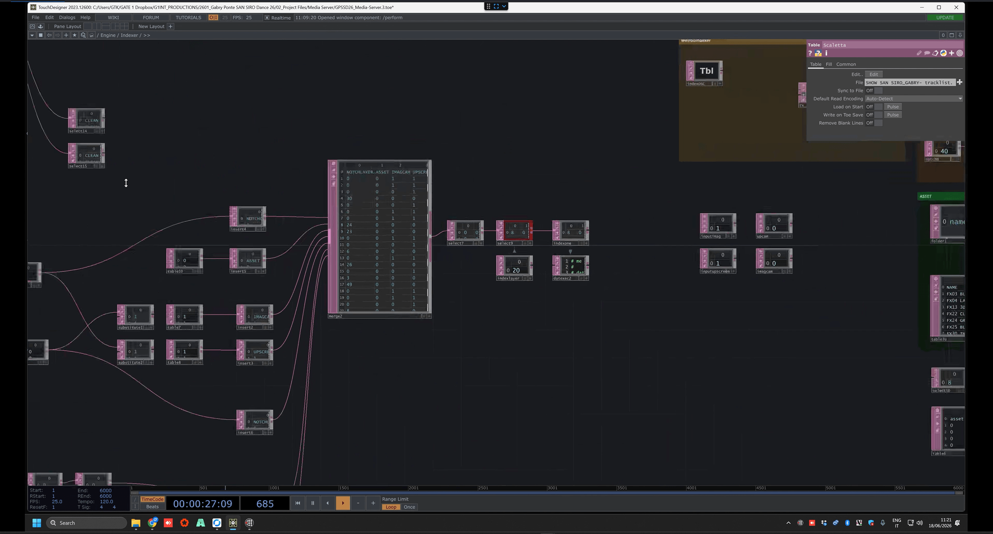Screen dimensions: 993x534
Task: Switch to the Common parameter tab
Action: click(846, 64)
